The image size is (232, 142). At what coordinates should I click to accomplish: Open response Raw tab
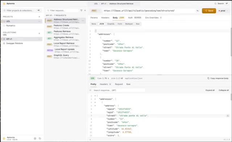[128, 84]
